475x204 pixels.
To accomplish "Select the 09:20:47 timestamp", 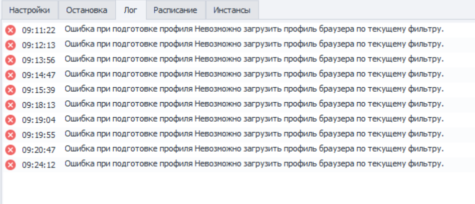I will 39,150.
